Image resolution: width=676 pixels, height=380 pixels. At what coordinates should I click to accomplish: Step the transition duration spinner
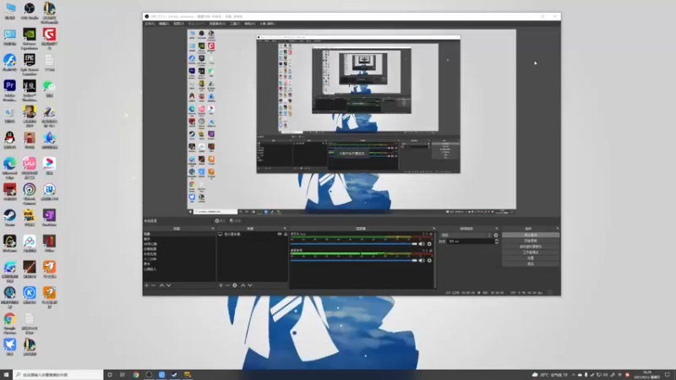point(496,242)
